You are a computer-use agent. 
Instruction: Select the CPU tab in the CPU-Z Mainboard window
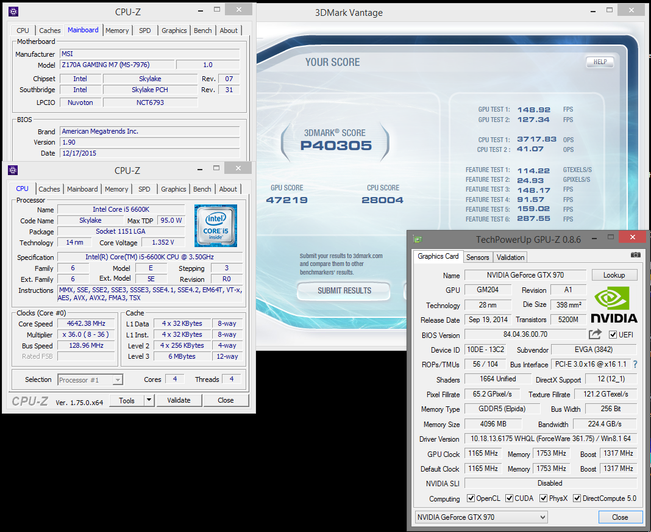23,31
